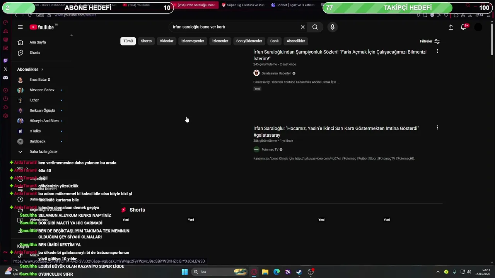
Task: Open the notifications bell
Action: [463, 27]
